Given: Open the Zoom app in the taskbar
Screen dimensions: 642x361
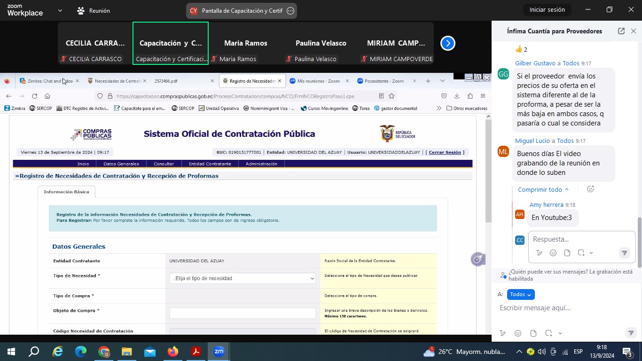Looking at the screenshot, I should coord(219,352).
